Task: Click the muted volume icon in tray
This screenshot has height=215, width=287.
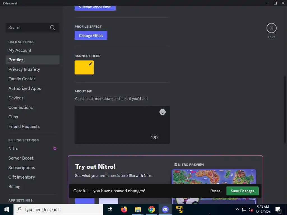Action: pyautogui.click(x=251, y=209)
